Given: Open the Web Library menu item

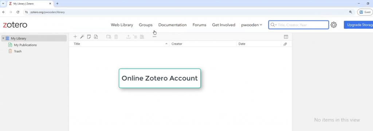Looking at the screenshot, I should click(x=122, y=25).
